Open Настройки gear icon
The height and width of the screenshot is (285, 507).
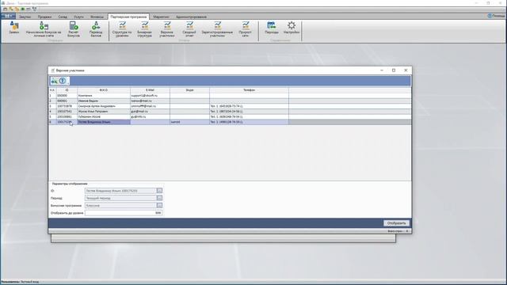click(x=292, y=28)
